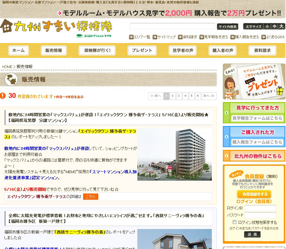Set text size to 大

pyautogui.click(x=282, y=27)
